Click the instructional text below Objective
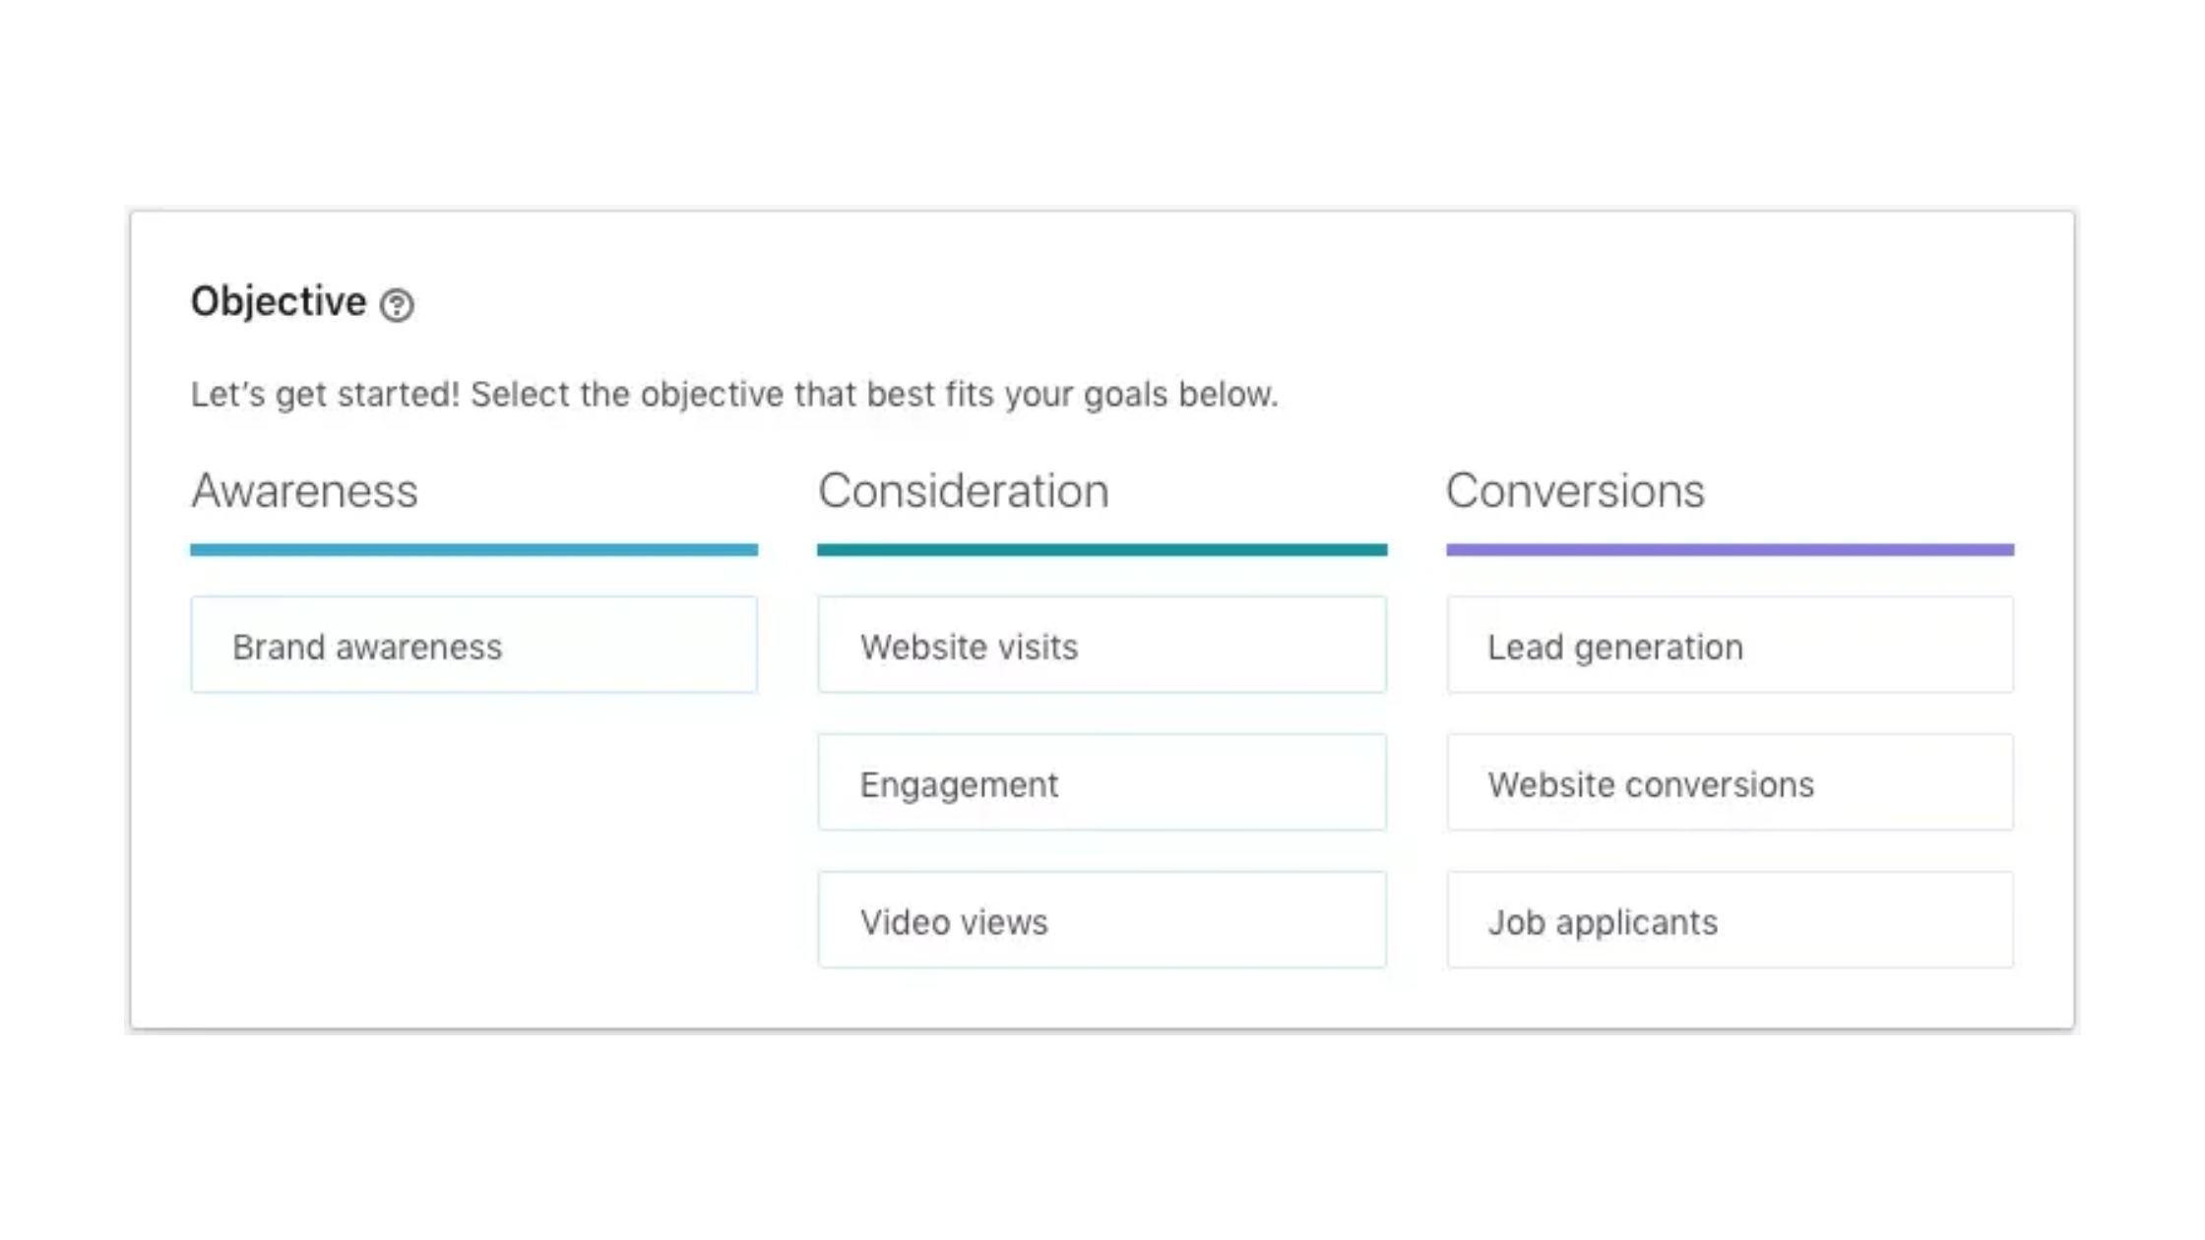Image resolution: width=2205 pixels, height=1240 pixels. [736, 394]
